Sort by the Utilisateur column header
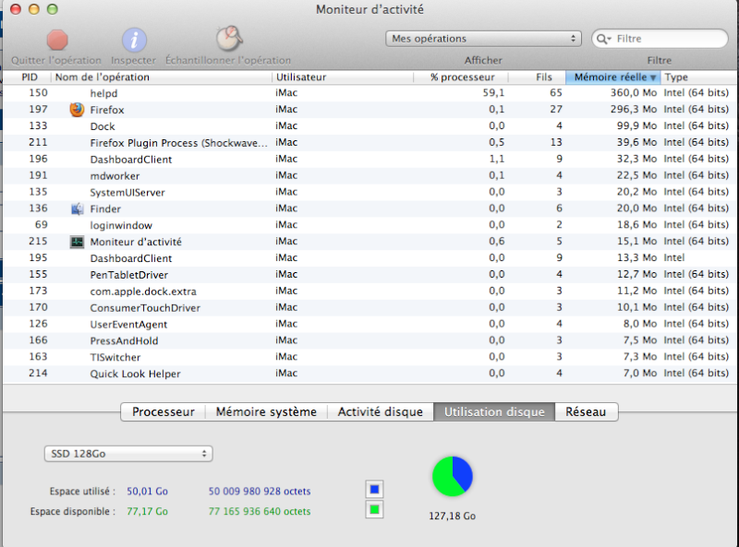Viewport: 739px width, 547px height. click(x=342, y=77)
